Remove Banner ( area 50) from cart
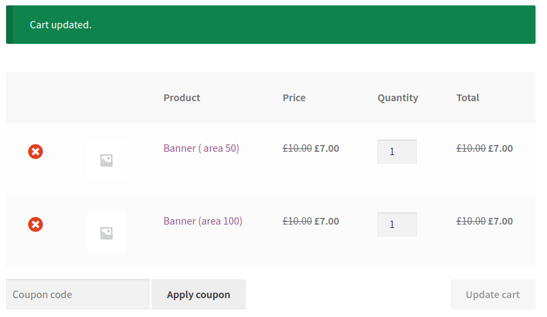Screen dimensions: 547x317 36,152
